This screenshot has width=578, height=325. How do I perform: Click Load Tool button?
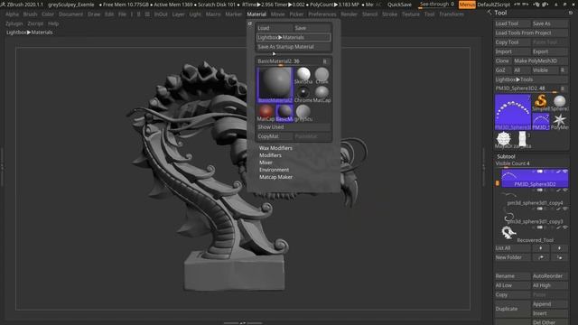click(512, 23)
